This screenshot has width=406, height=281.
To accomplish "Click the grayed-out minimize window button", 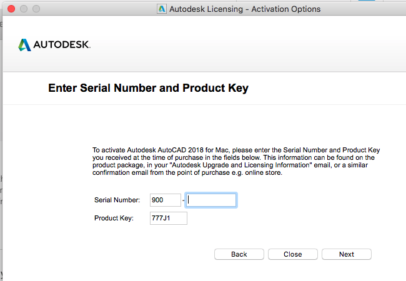I will click(x=24, y=9).
